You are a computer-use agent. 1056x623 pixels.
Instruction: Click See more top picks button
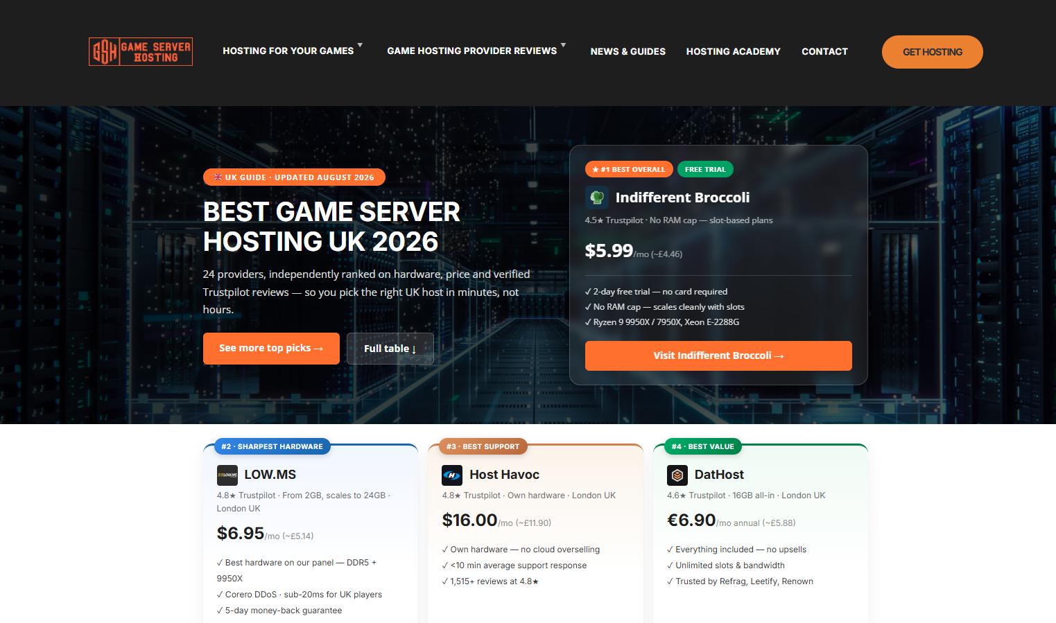point(271,349)
